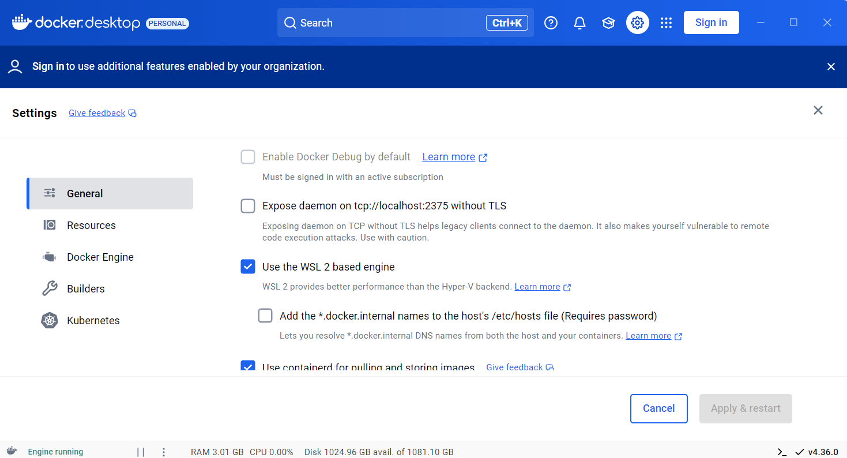Click Give feedback link for containerd
Image resolution: width=847 pixels, height=458 pixels.
[514, 367]
